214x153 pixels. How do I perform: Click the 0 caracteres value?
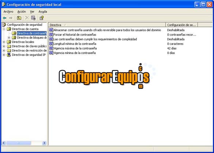pos(175,44)
